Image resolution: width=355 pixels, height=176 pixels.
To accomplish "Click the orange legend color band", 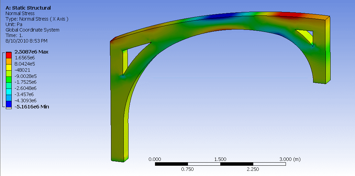I will point(9,61).
